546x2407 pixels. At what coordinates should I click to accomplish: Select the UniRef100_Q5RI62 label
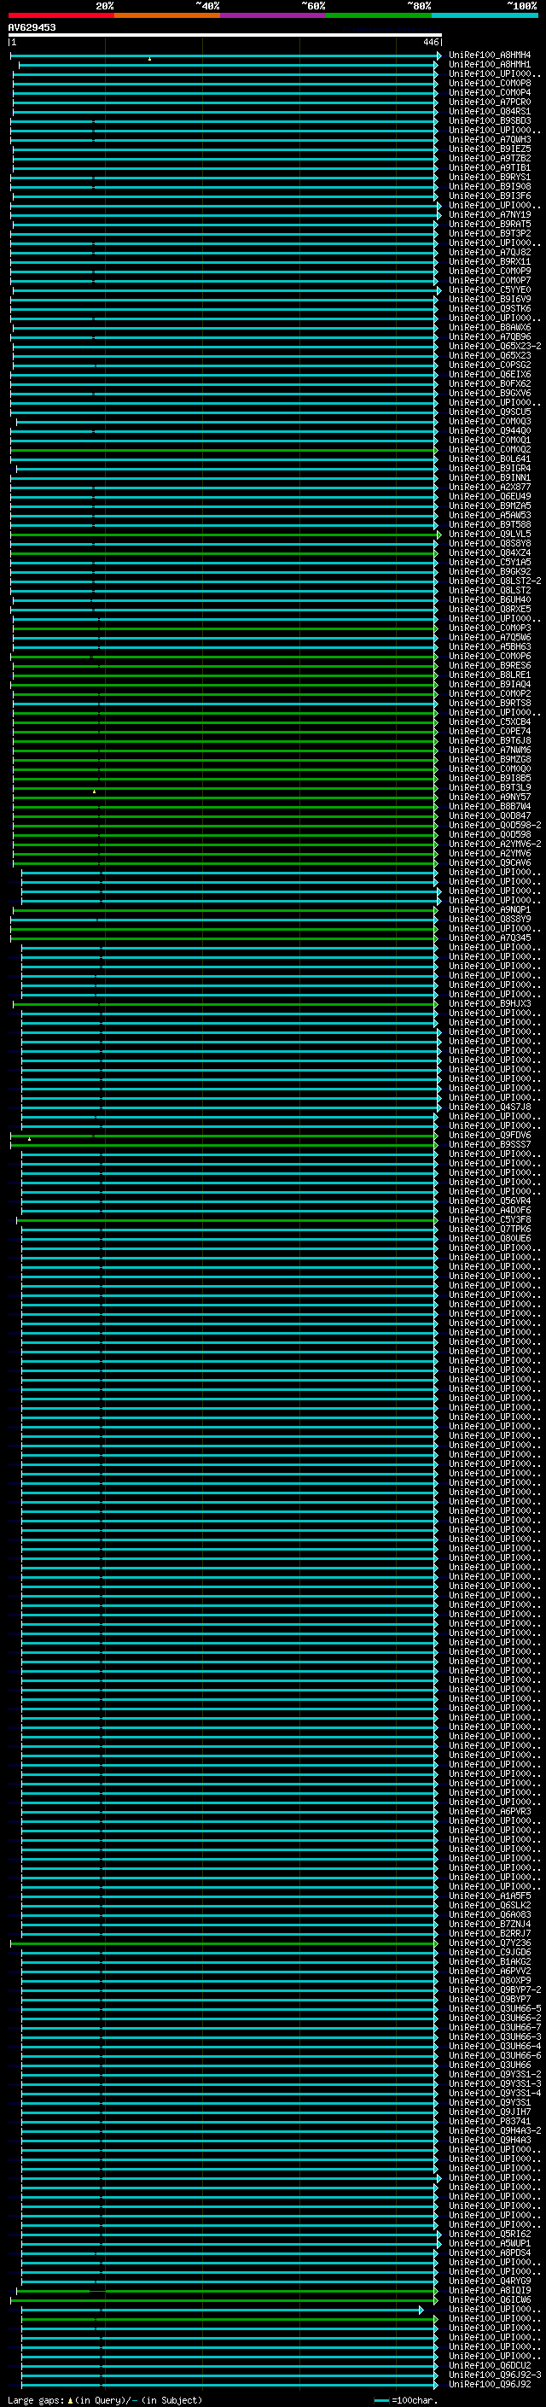pyautogui.click(x=490, y=2235)
